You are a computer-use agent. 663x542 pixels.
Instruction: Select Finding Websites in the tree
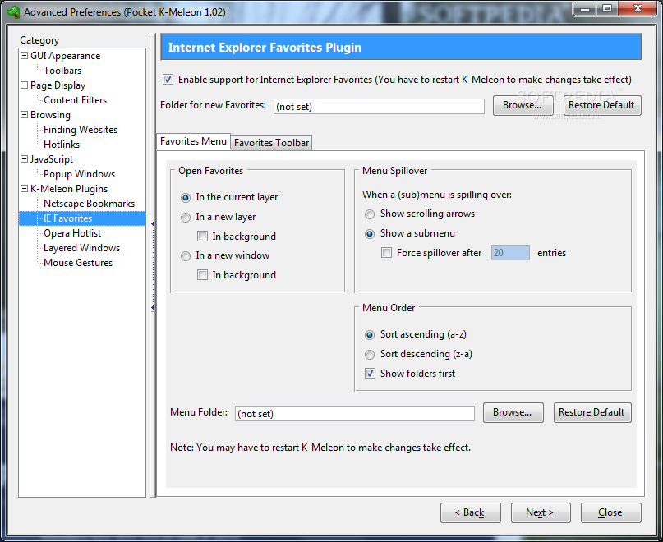click(x=81, y=130)
